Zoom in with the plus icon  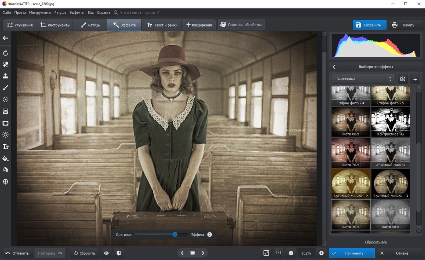coord(321,253)
